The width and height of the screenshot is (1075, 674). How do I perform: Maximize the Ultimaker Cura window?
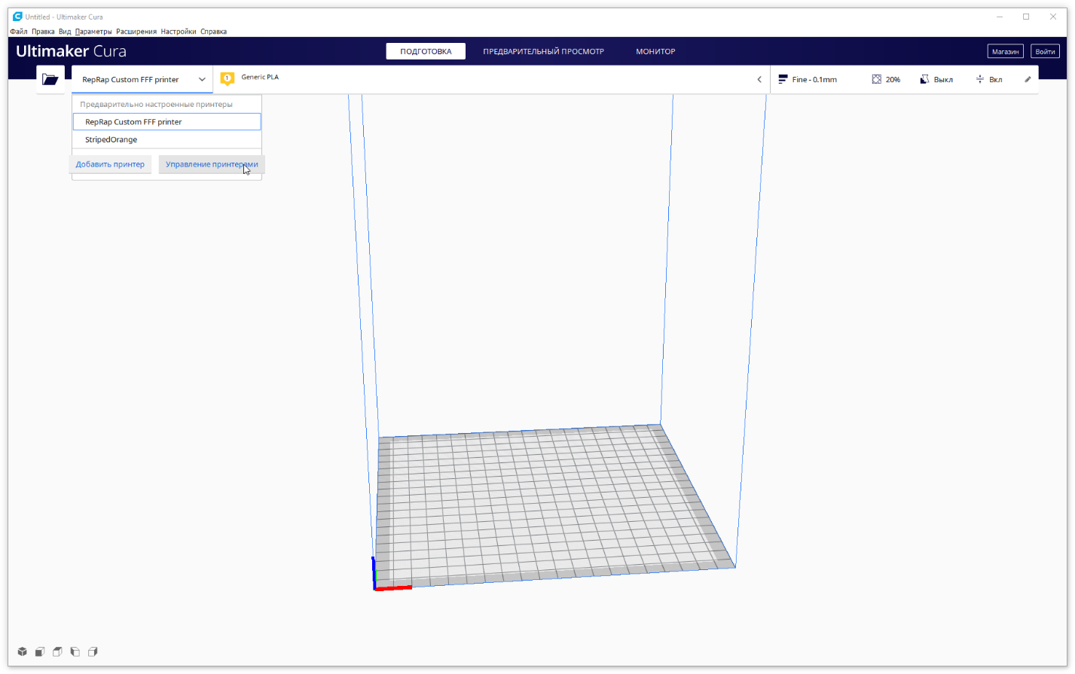(1026, 17)
